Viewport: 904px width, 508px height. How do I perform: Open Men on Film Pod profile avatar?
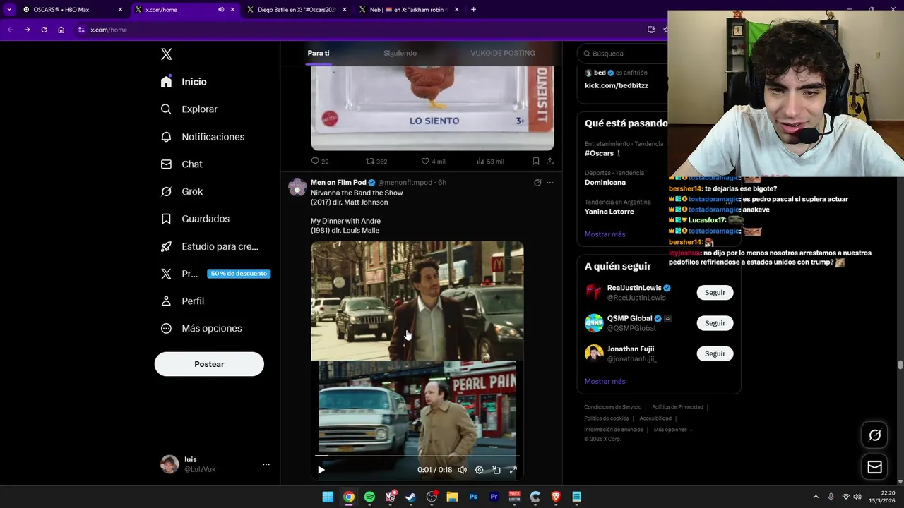[298, 187]
